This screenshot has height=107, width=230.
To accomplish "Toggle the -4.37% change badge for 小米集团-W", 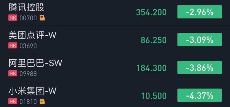I will point(200,95).
